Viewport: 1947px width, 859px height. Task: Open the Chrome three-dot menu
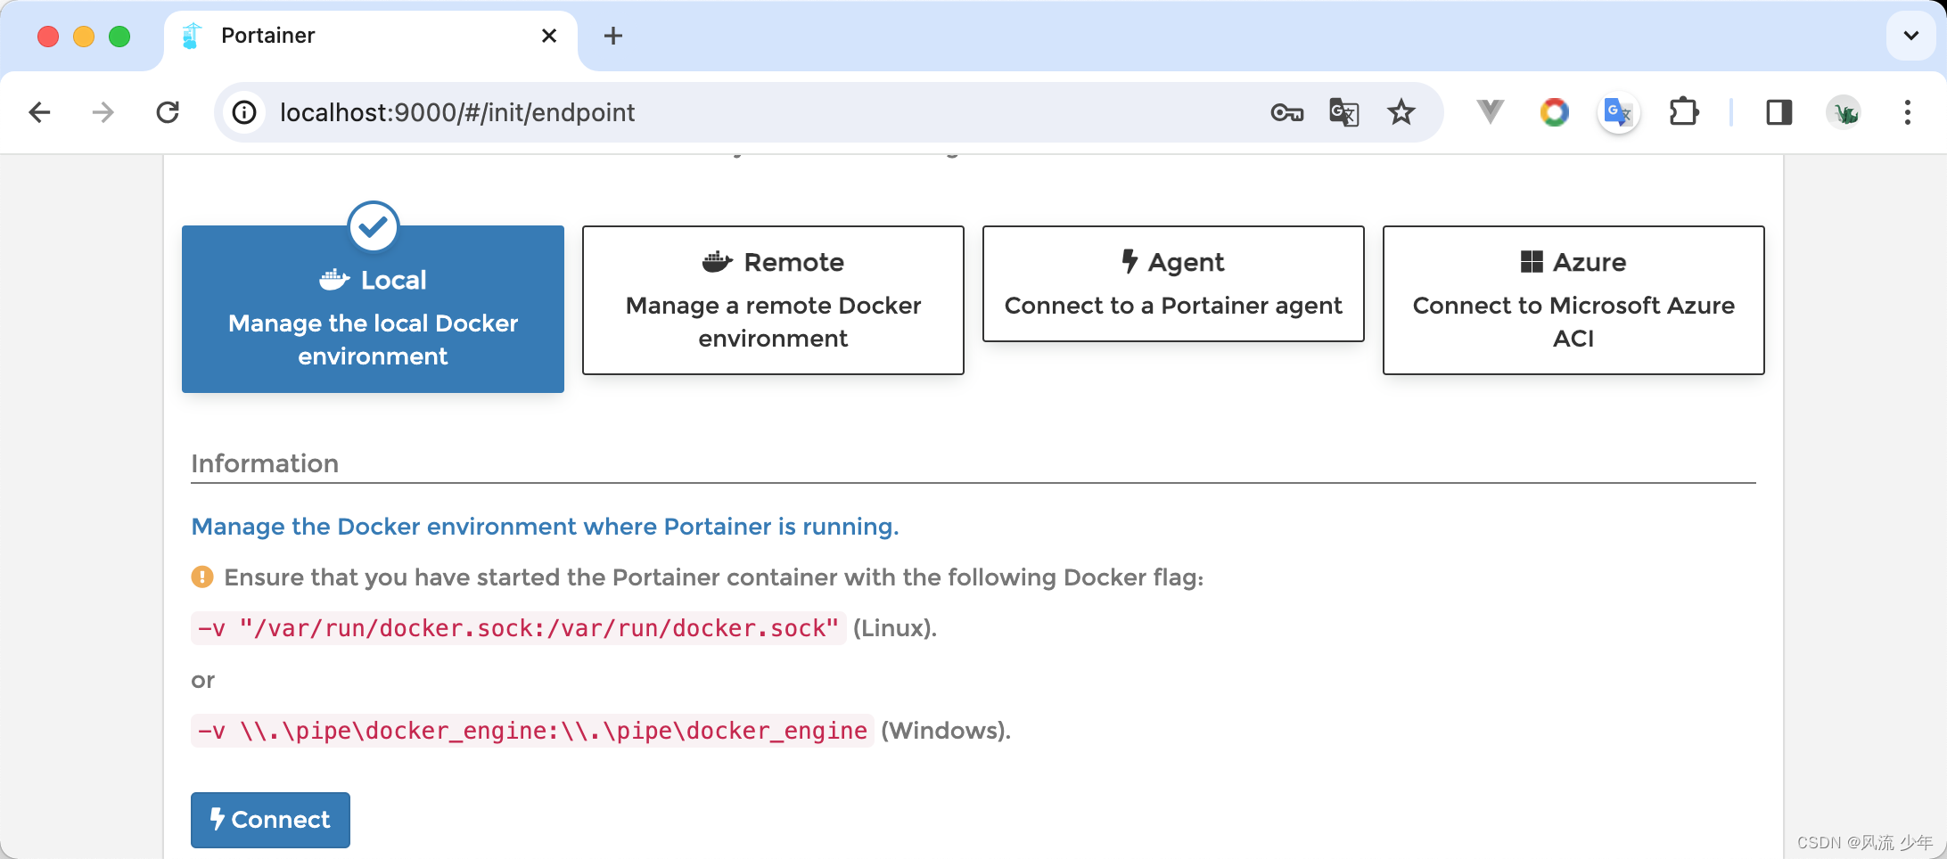pos(1908,112)
